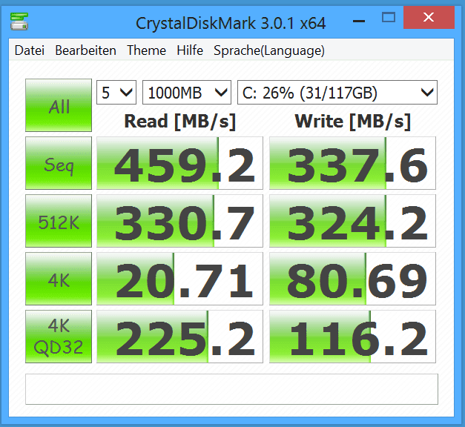
Task: Click the 4K read result 20.71
Action: click(x=179, y=279)
